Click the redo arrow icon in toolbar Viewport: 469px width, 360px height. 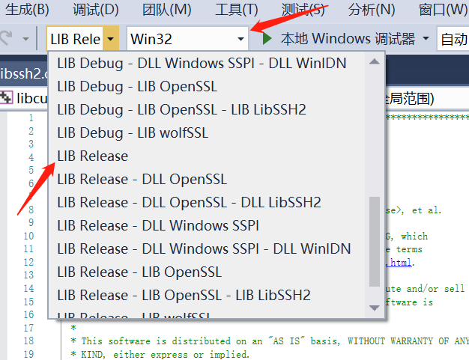(6, 38)
